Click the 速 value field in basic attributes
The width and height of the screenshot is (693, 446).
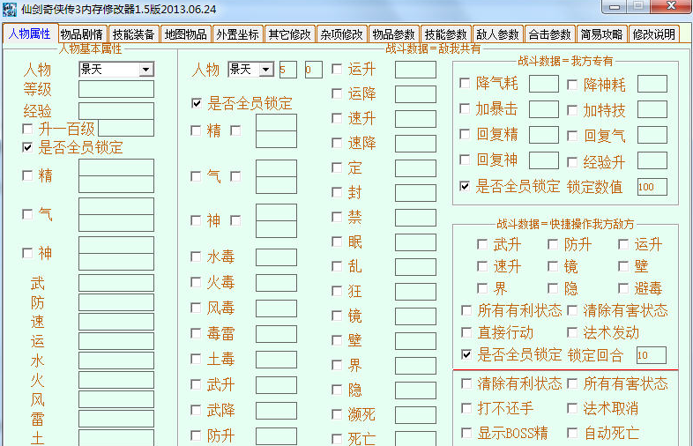pyautogui.click(x=116, y=322)
